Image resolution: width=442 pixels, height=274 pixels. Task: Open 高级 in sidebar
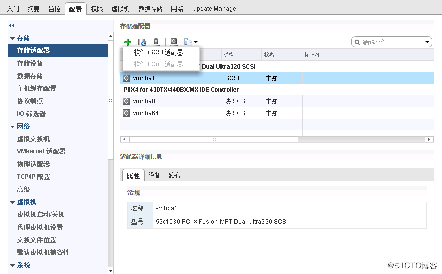(x=23, y=189)
